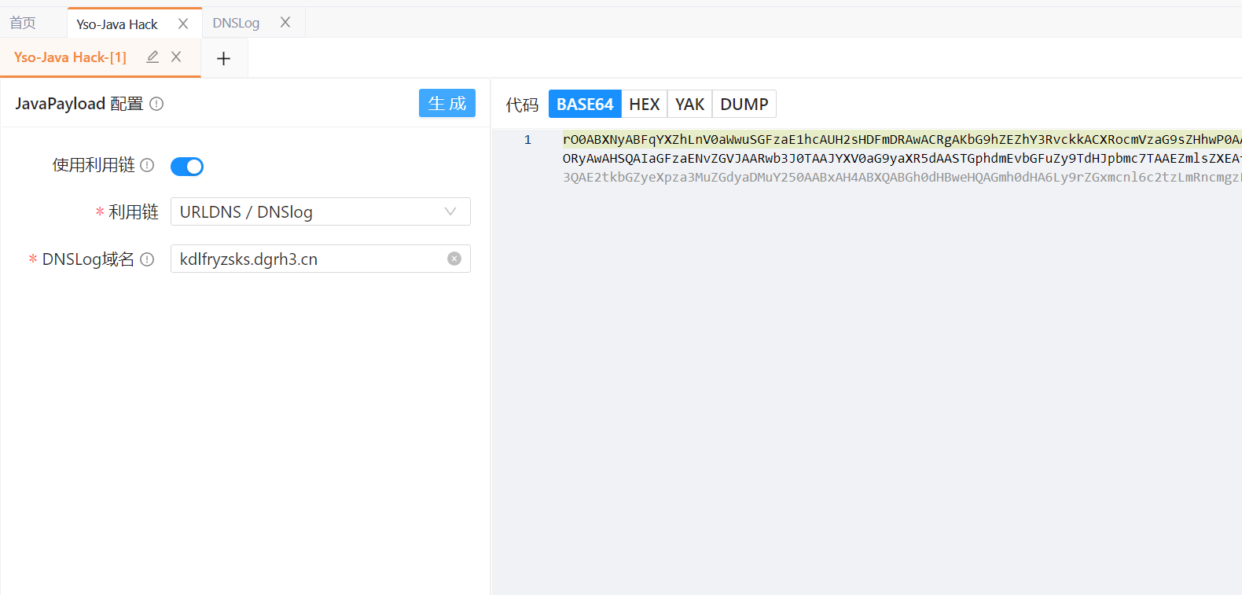Switch the code view to DUMP
Image resolution: width=1242 pixels, height=595 pixels.
point(744,104)
